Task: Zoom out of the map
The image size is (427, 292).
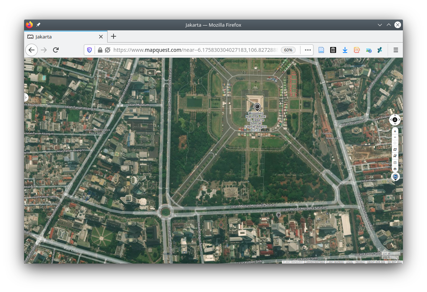Action: click(x=395, y=137)
